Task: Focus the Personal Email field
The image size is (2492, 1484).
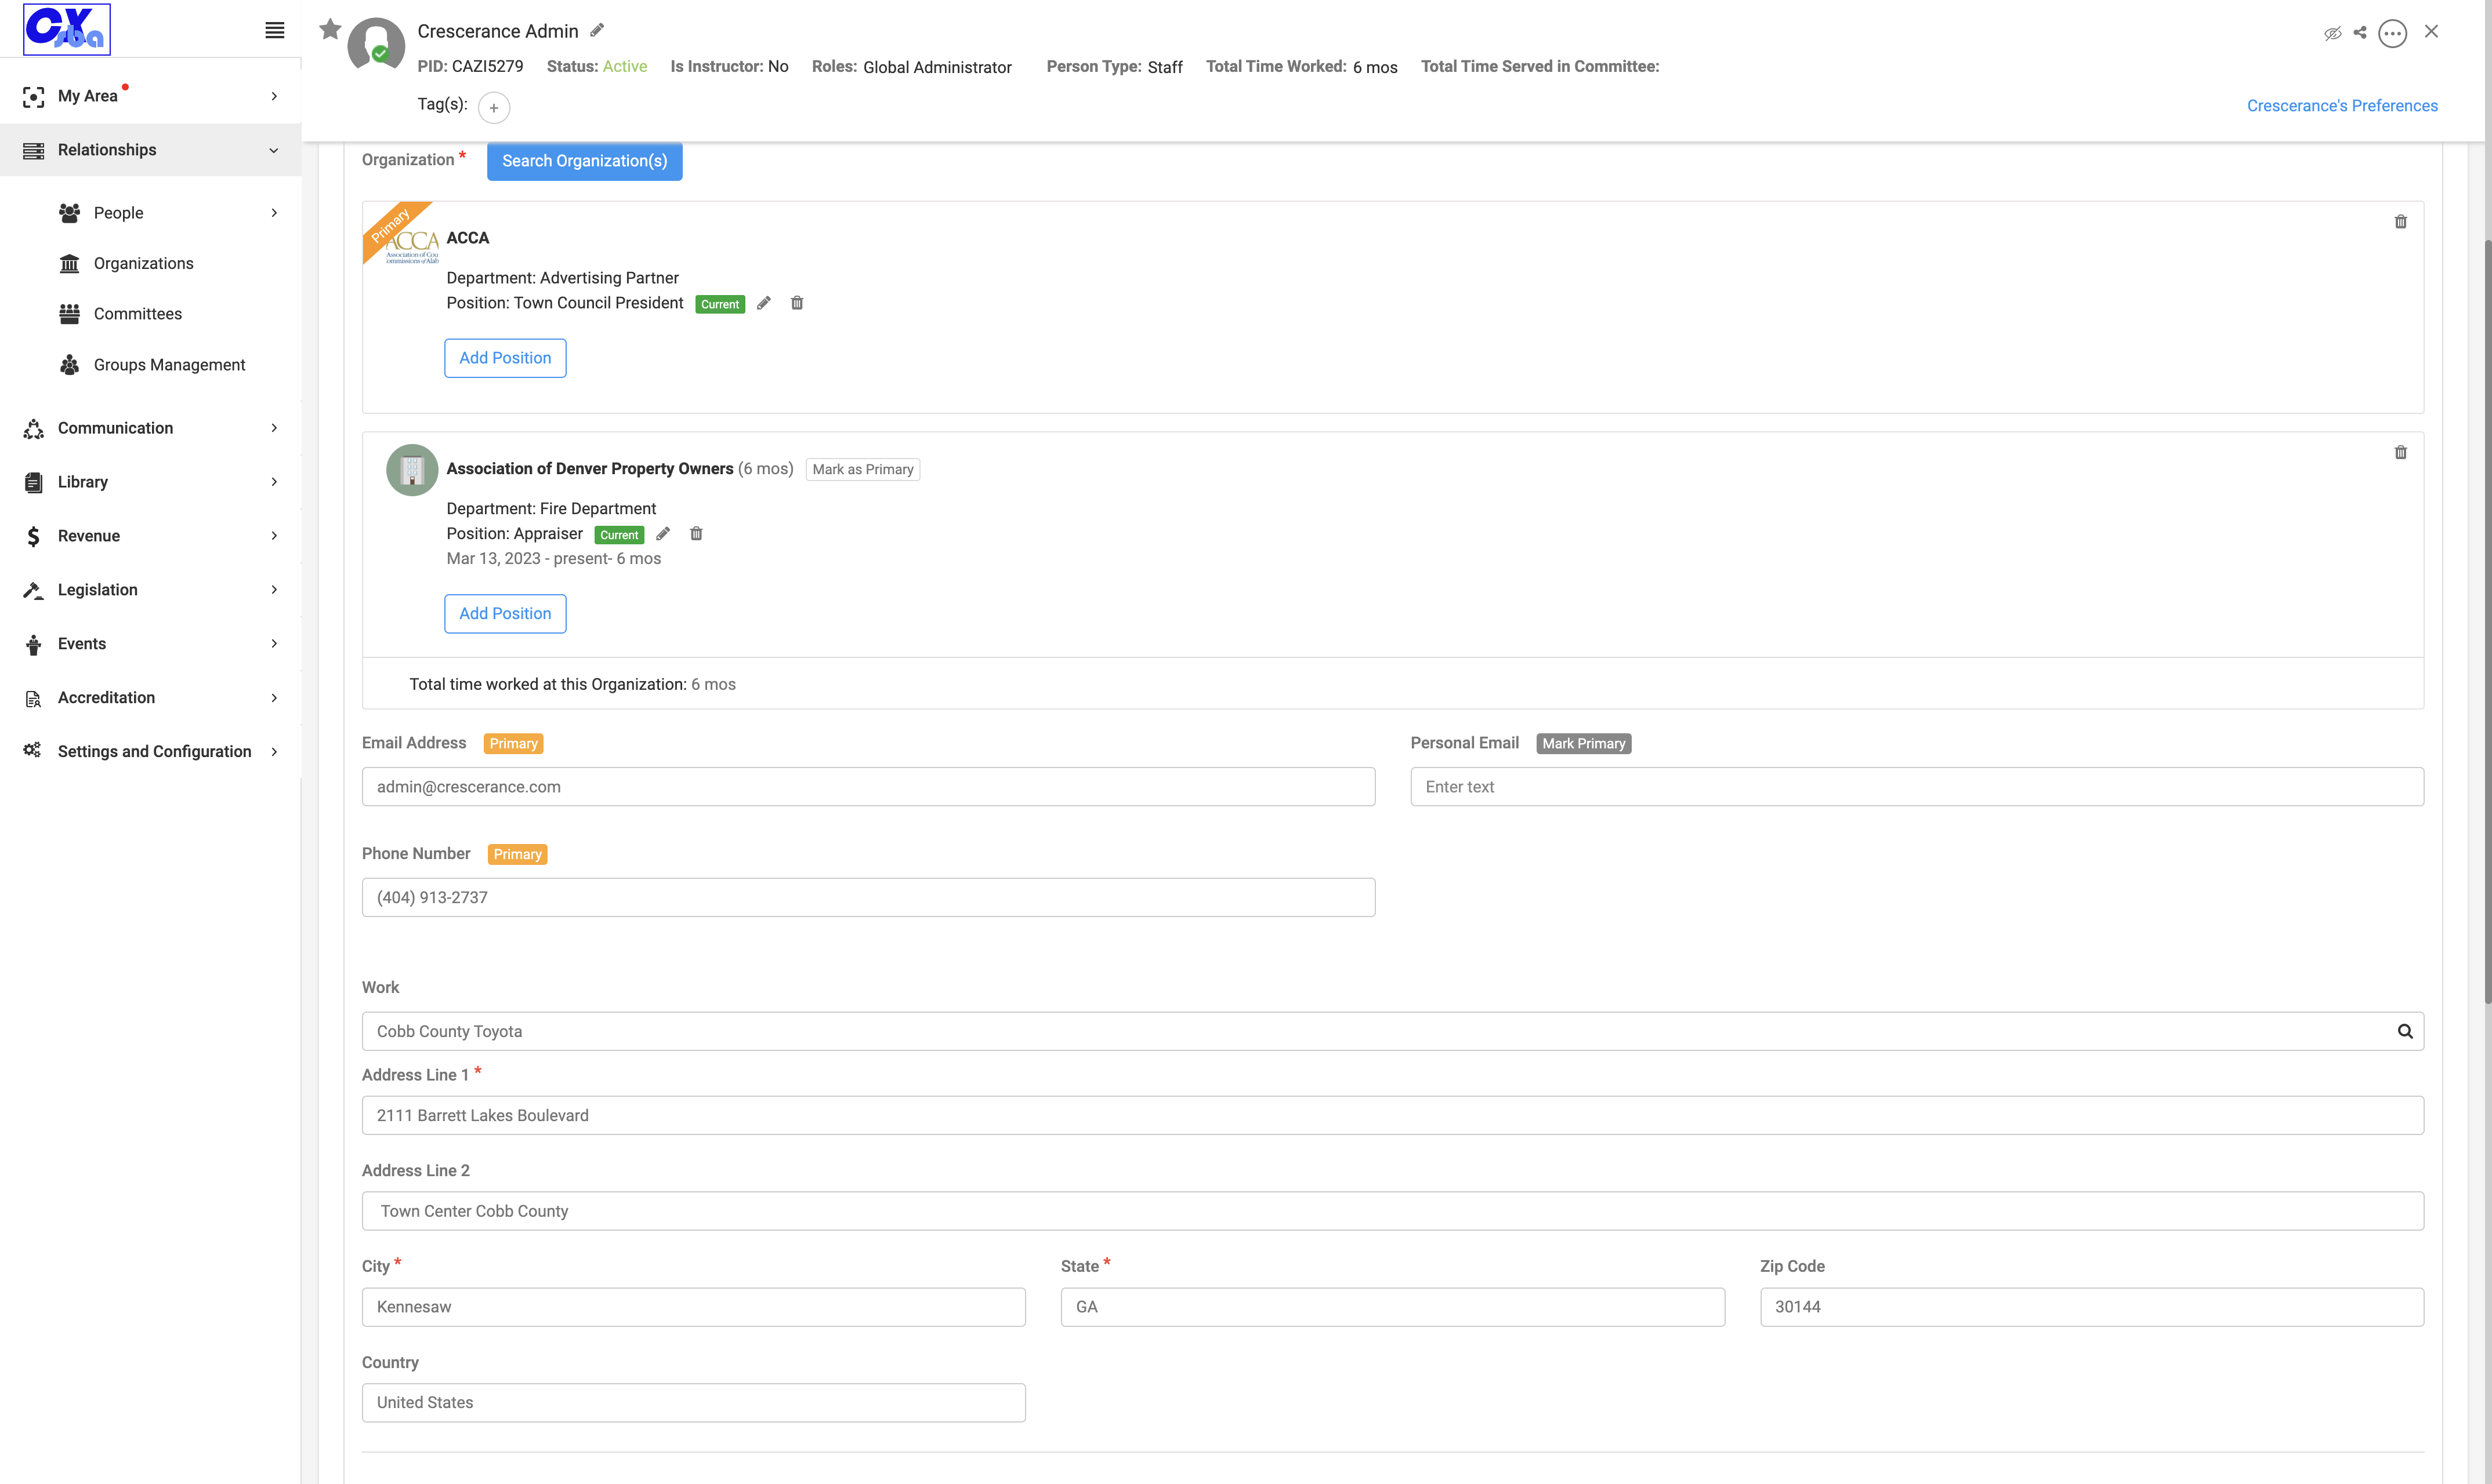Action: [x=1917, y=787]
